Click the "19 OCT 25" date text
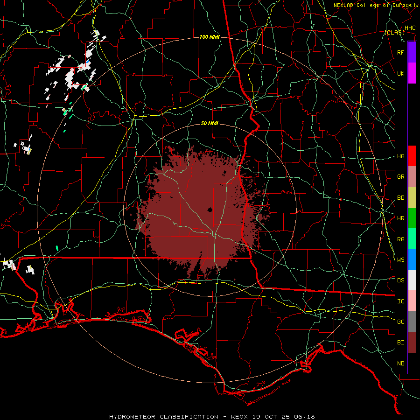The image size is (420, 420). pyautogui.click(x=271, y=417)
